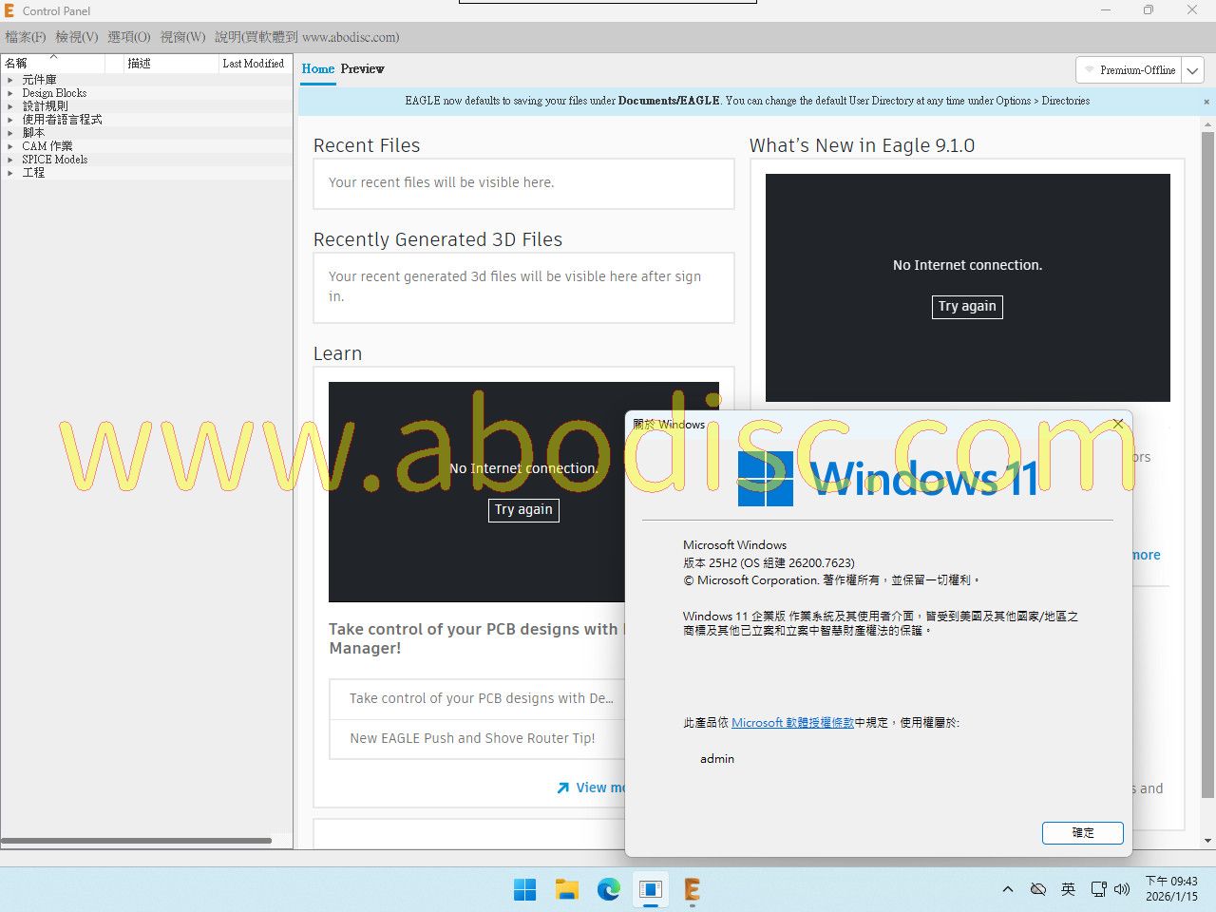Sort by Last Modified column header
1216x912 pixels.
pyautogui.click(x=253, y=64)
